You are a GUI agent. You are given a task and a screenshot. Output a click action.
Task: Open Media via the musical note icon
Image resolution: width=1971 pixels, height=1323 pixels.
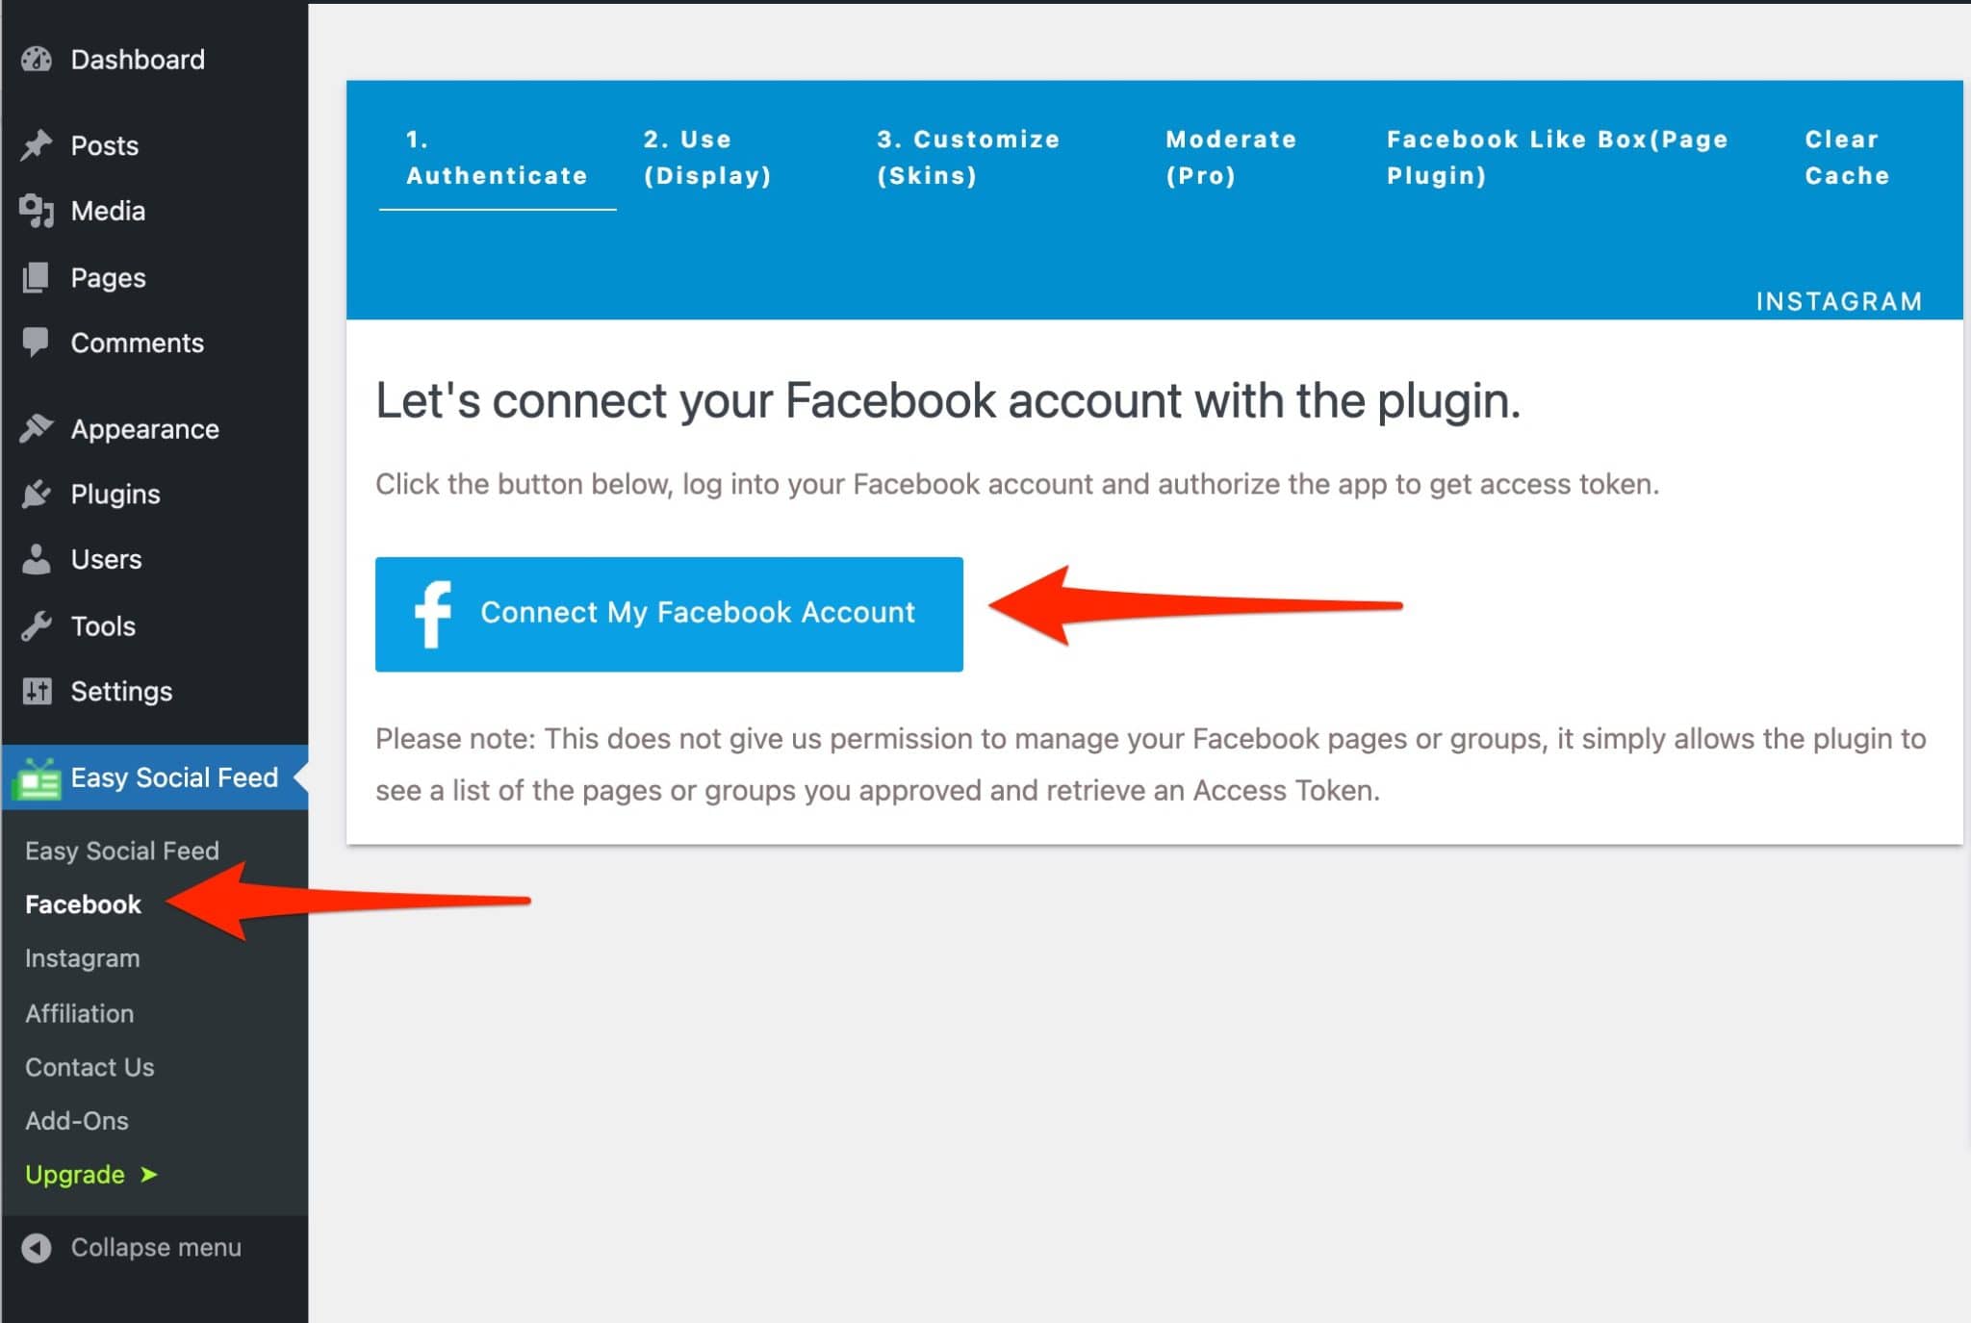point(37,211)
